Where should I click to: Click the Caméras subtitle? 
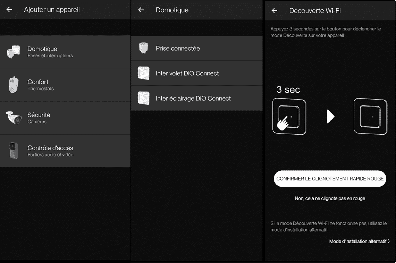click(37, 122)
